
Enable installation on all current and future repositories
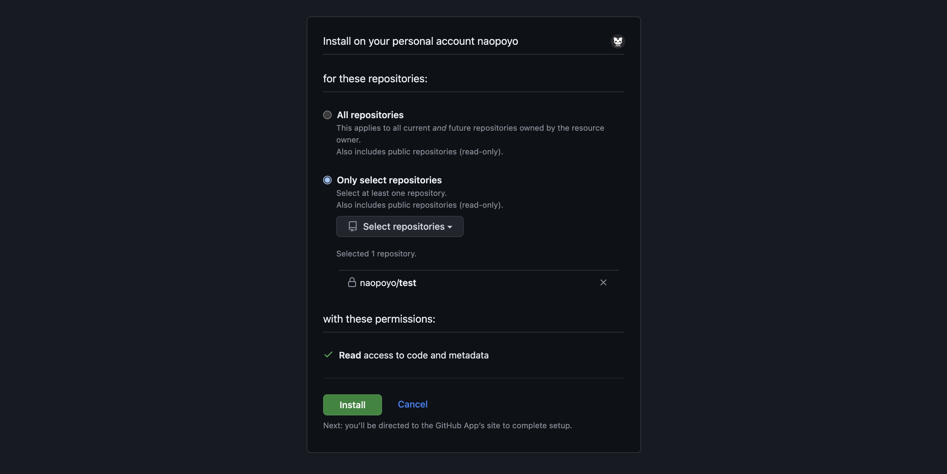pos(327,115)
